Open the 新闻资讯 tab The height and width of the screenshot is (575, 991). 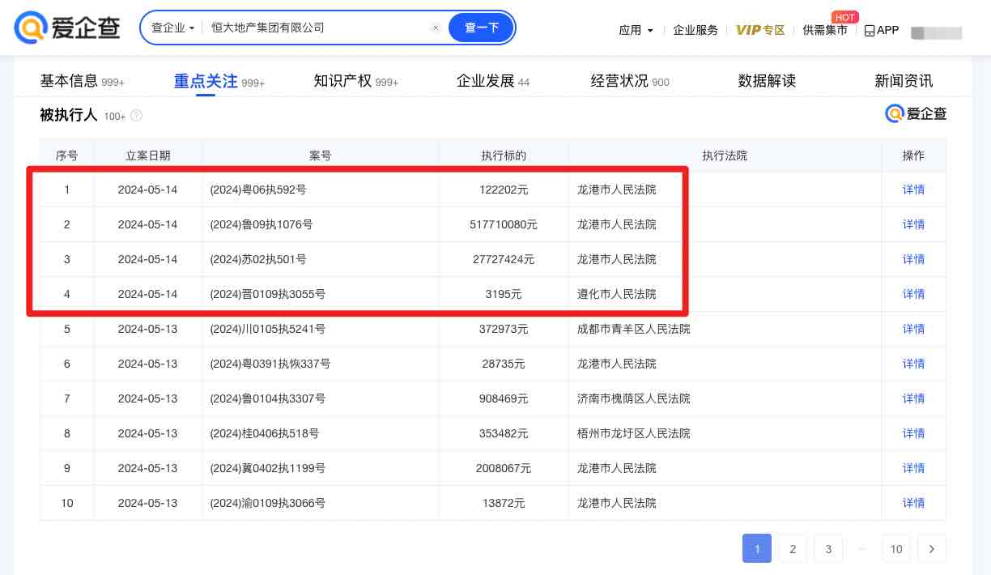coord(904,81)
